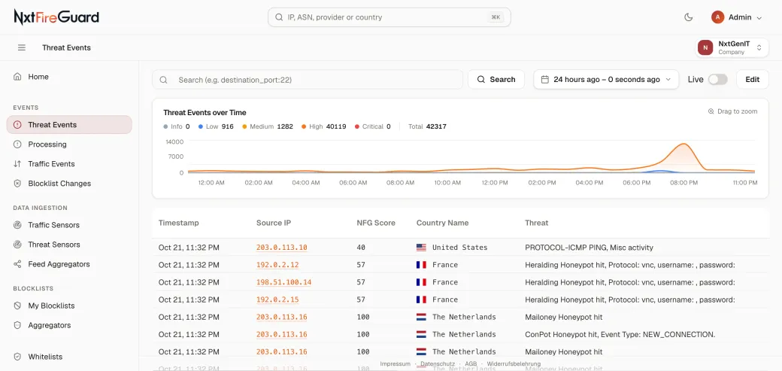The width and height of the screenshot is (782, 371).
Task: Click the NxtGenIT red N avatar
Action: 705,47
